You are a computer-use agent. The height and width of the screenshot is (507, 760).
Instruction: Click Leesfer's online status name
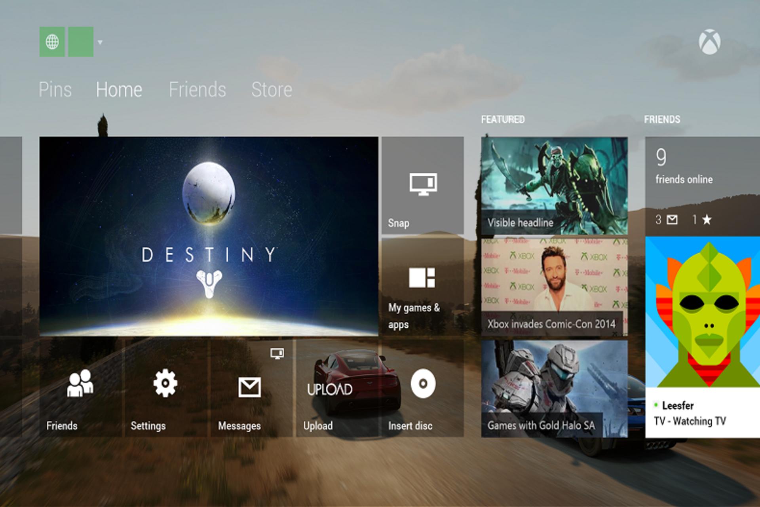click(678, 405)
